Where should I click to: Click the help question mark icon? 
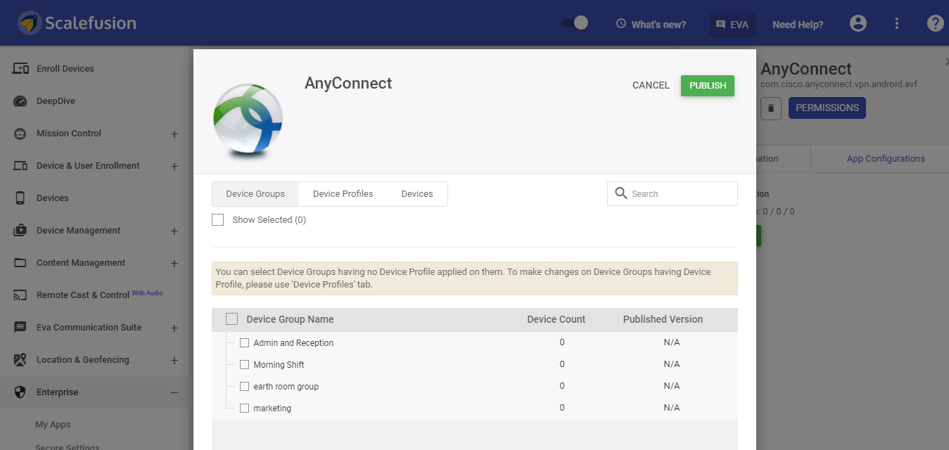pos(935,24)
